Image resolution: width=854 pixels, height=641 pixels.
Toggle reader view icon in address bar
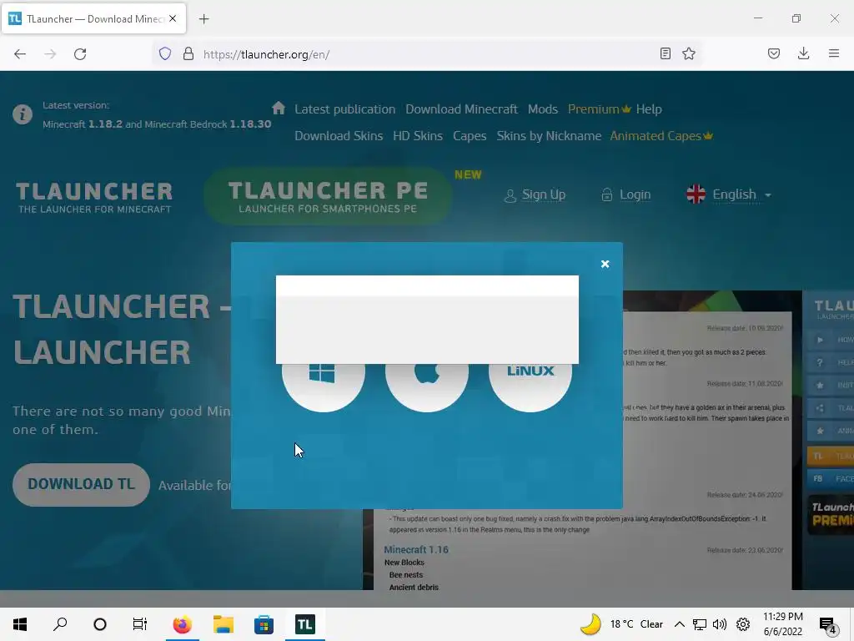pyautogui.click(x=665, y=53)
